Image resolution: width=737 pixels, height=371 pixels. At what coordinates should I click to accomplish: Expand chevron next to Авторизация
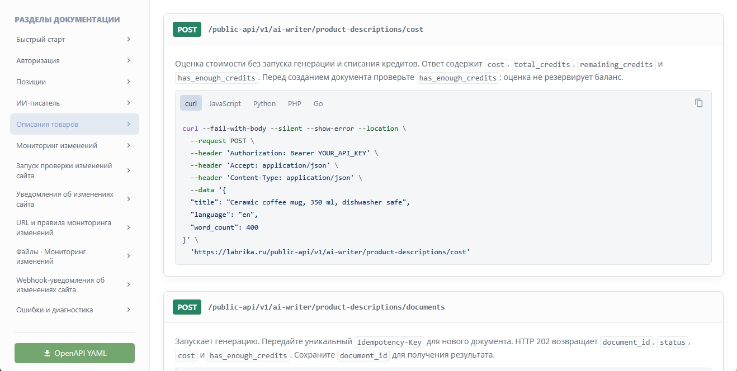coord(129,60)
